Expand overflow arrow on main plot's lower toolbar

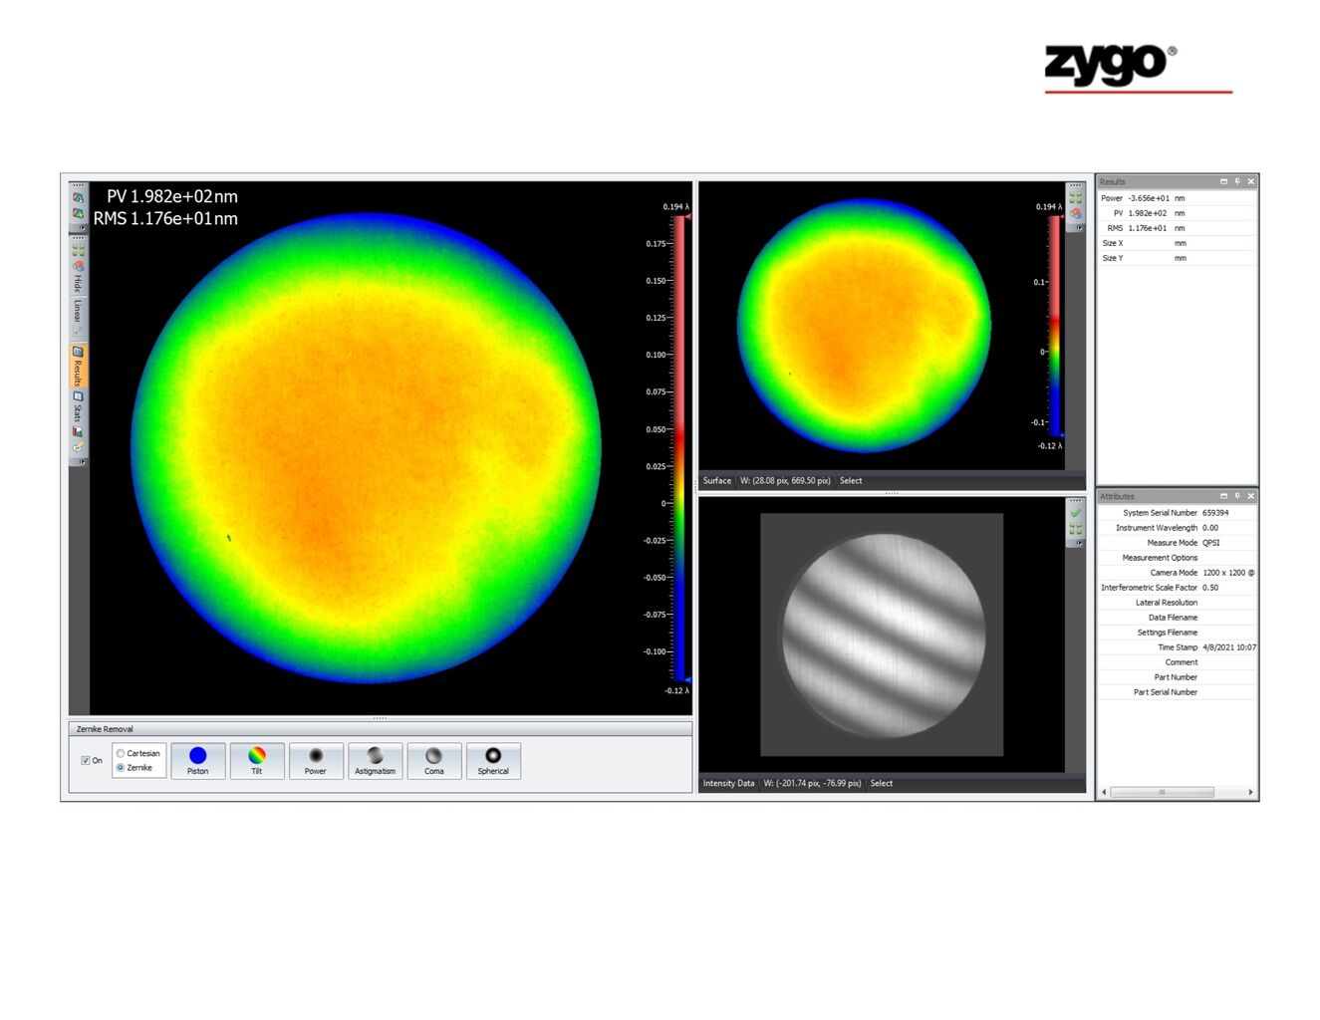(x=82, y=462)
